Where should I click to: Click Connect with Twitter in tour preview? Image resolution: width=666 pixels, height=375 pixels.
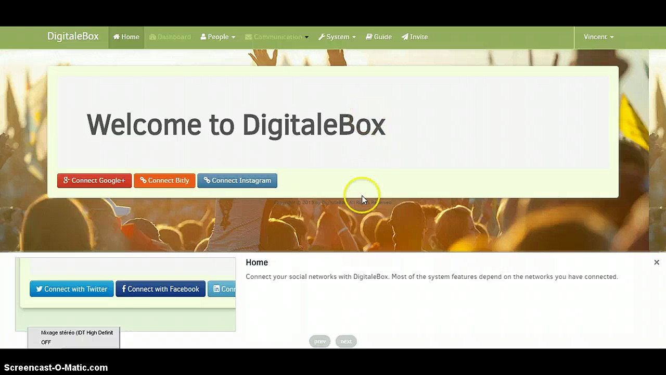point(71,289)
